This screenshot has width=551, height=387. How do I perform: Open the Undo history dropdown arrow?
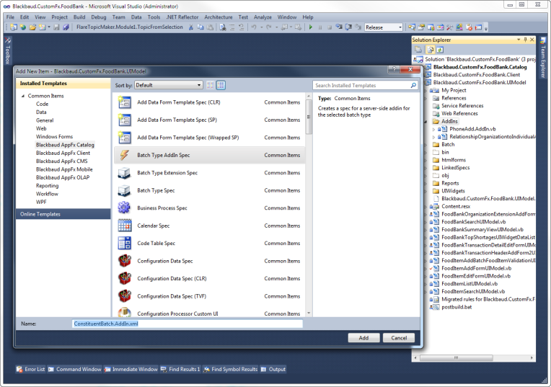[x=262, y=27]
